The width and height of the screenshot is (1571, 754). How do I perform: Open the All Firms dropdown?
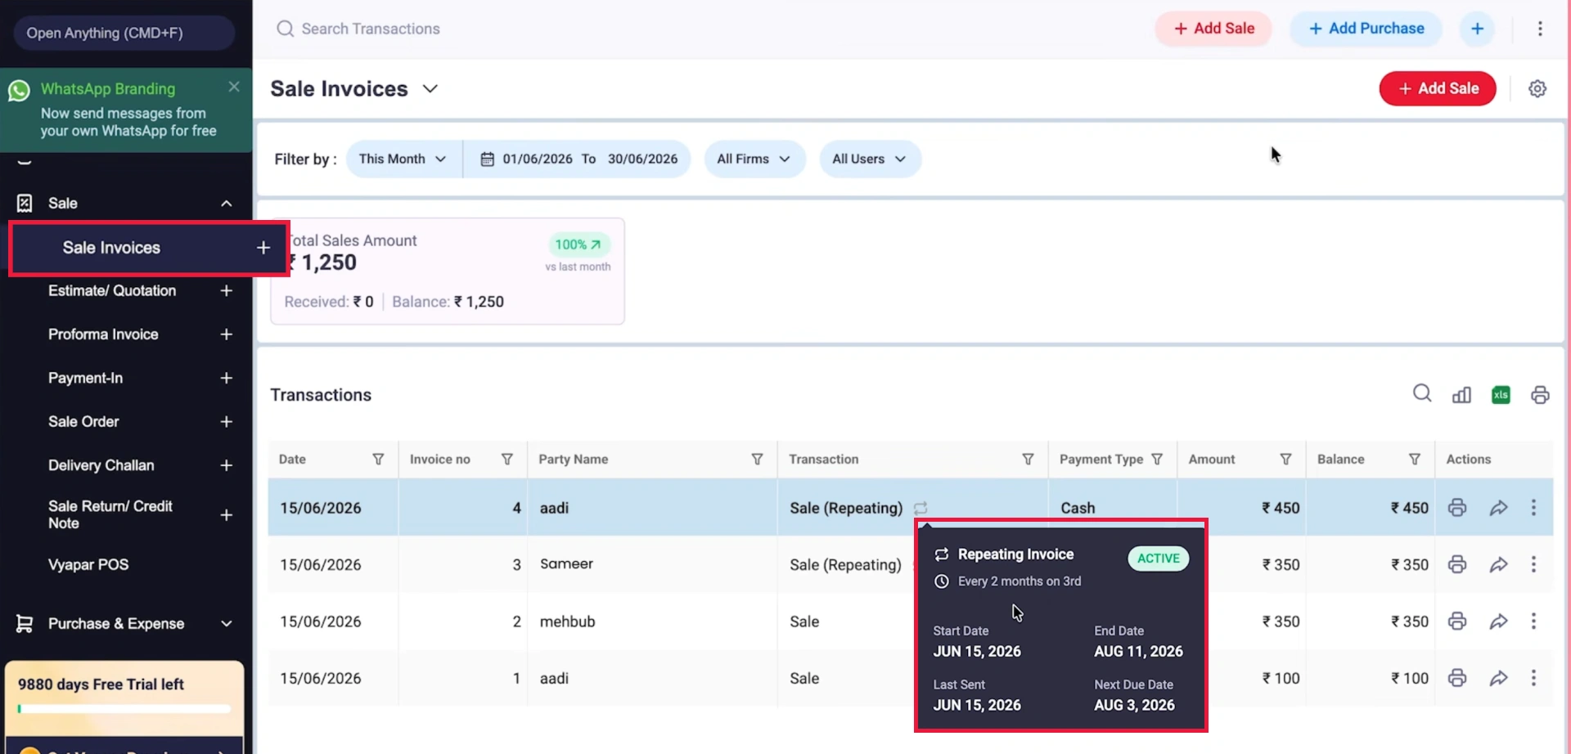point(754,159)
